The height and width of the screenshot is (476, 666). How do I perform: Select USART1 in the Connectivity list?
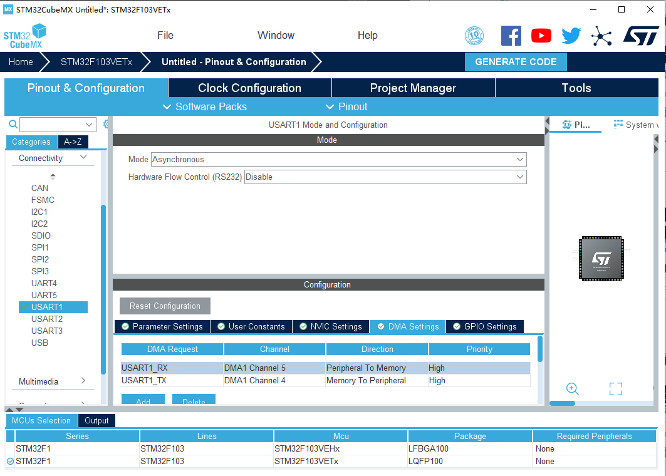(x=53, y=306)
